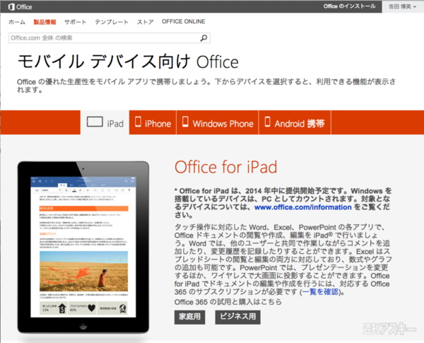The width and height of the screenshot is (424, 343).
Task: Open OFFICE ONLINE navigation item
Action: pos(183,22)
